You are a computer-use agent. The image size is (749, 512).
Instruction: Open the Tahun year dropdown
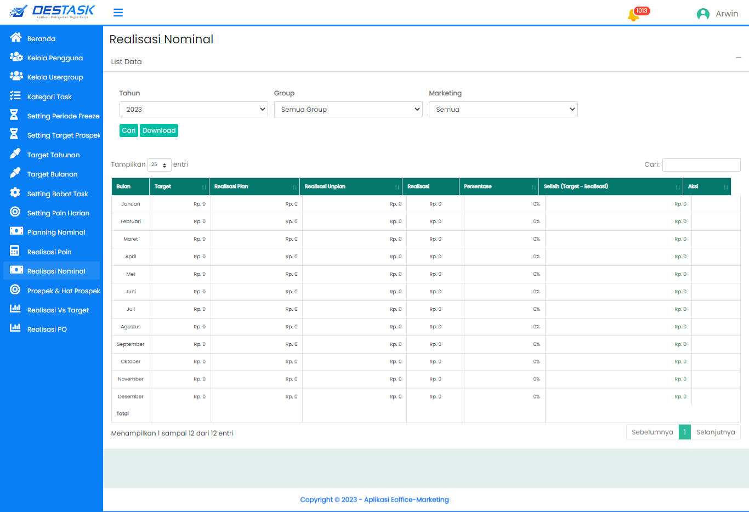(x=194, y=110)
